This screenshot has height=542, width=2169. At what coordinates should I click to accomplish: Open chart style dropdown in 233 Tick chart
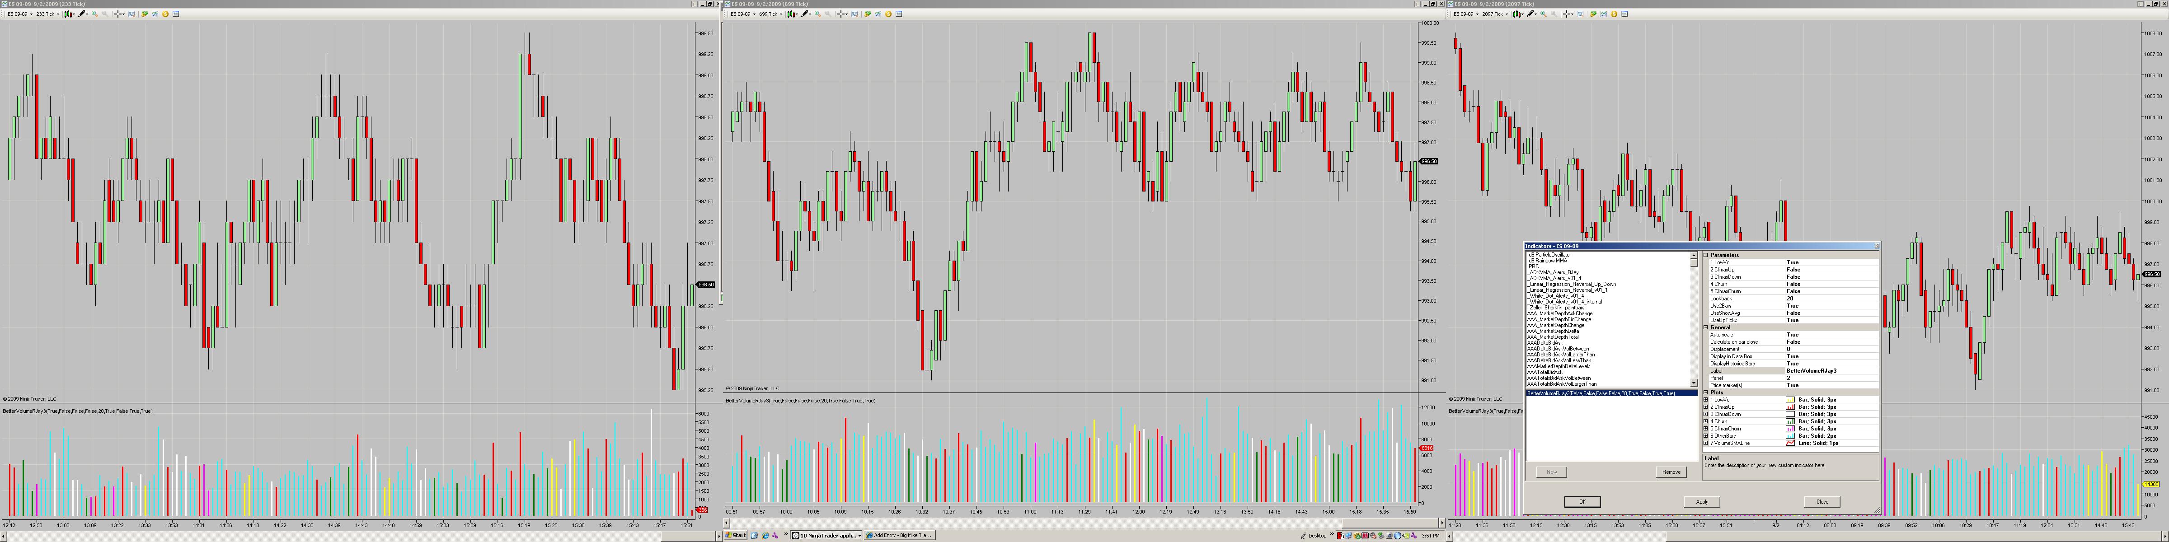coord(69,14)
